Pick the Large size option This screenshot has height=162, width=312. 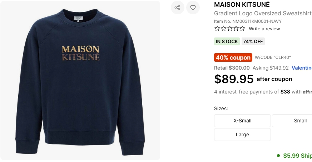[242, 135]
